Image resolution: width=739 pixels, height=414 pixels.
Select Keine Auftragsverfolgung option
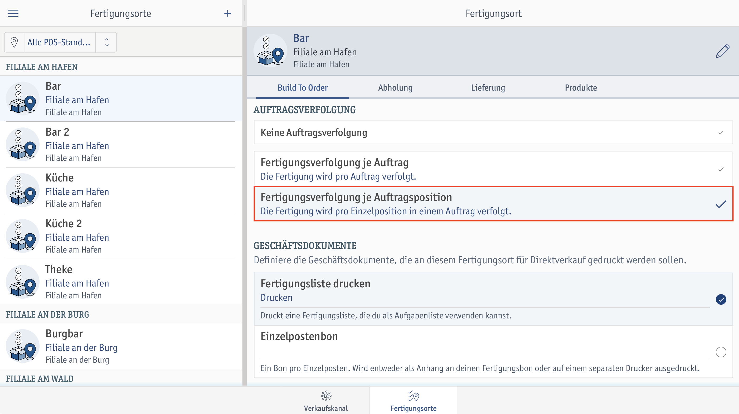(493, 132)
